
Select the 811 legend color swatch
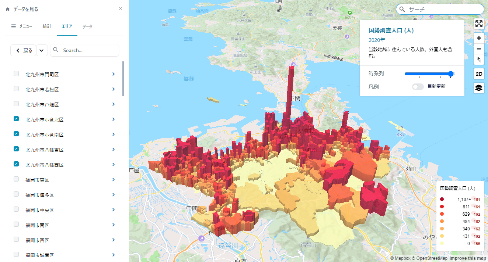pyautogui.click(x=442, y=207)
